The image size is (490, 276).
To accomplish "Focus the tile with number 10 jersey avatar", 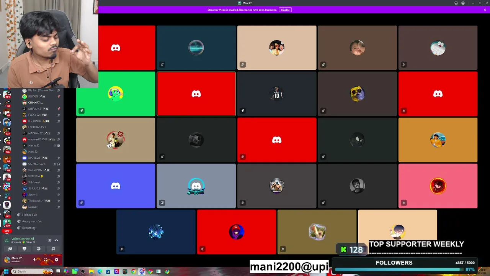I will click(x=277, y=94).
